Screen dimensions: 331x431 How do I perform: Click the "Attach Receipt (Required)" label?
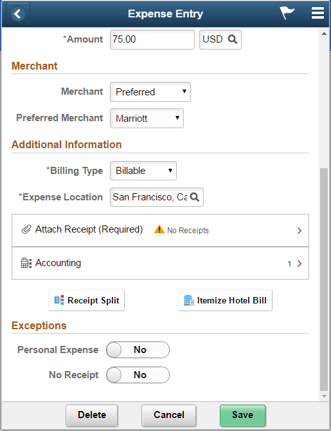[x=89, y=229]
